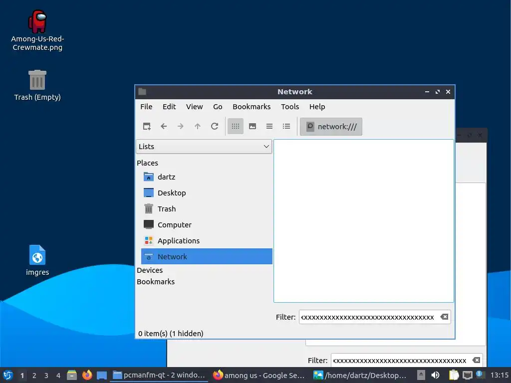Click the status bar item count text
This screenshot has height=383, width=511.
click(x=171, y=334)
